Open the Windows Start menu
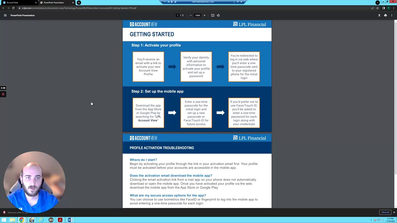Screen dimensions: 397x223 tap(4, 220)
